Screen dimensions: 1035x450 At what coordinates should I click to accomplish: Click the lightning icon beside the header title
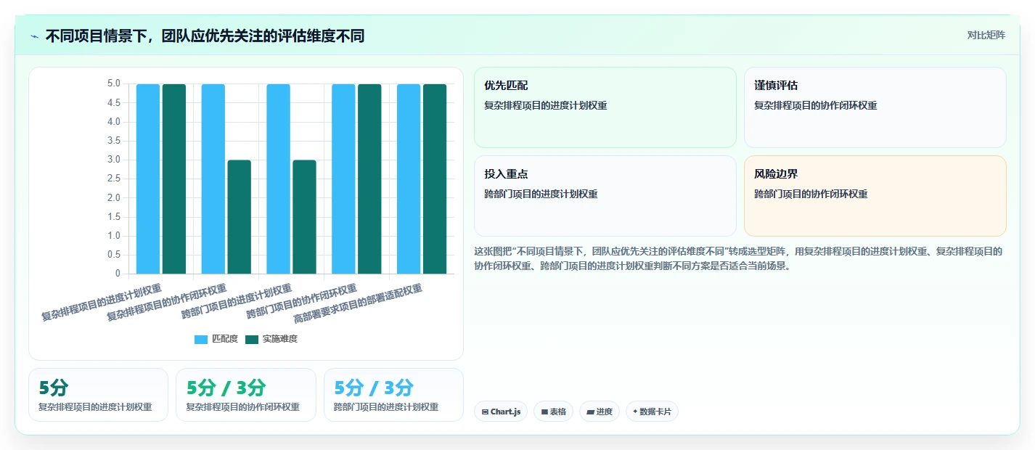pyautogui.click(x=35, y=36)
